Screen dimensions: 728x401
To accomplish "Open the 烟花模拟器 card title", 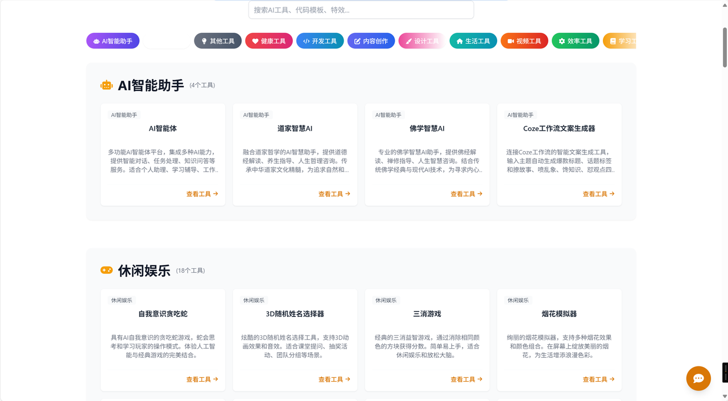I will click(559, 314).
